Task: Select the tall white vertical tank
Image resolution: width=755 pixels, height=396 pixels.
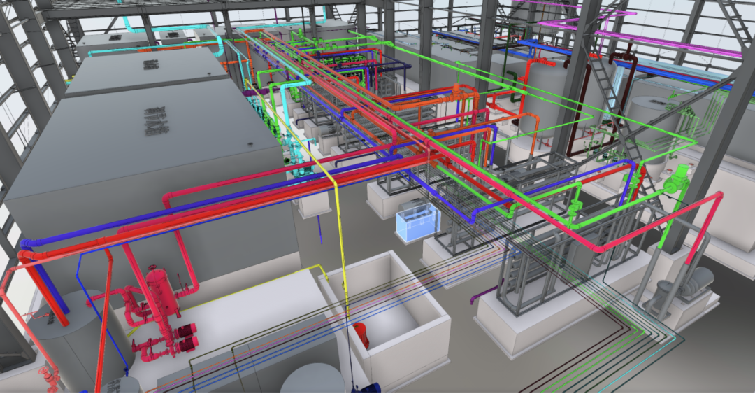Action: [542, 98]
